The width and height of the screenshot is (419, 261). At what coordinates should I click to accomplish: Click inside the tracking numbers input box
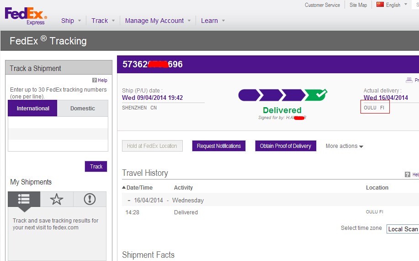coord(58,134)
